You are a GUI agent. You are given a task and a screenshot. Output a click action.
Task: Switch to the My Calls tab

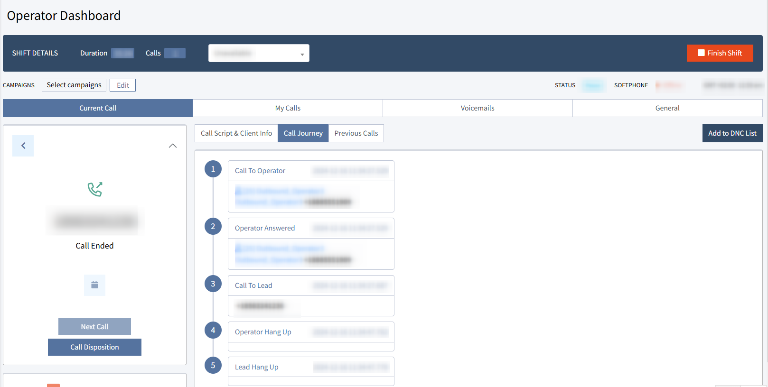pyautogui.click(x=288, y=108)
